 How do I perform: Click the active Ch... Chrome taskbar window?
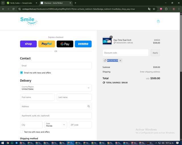click(71, 143)
